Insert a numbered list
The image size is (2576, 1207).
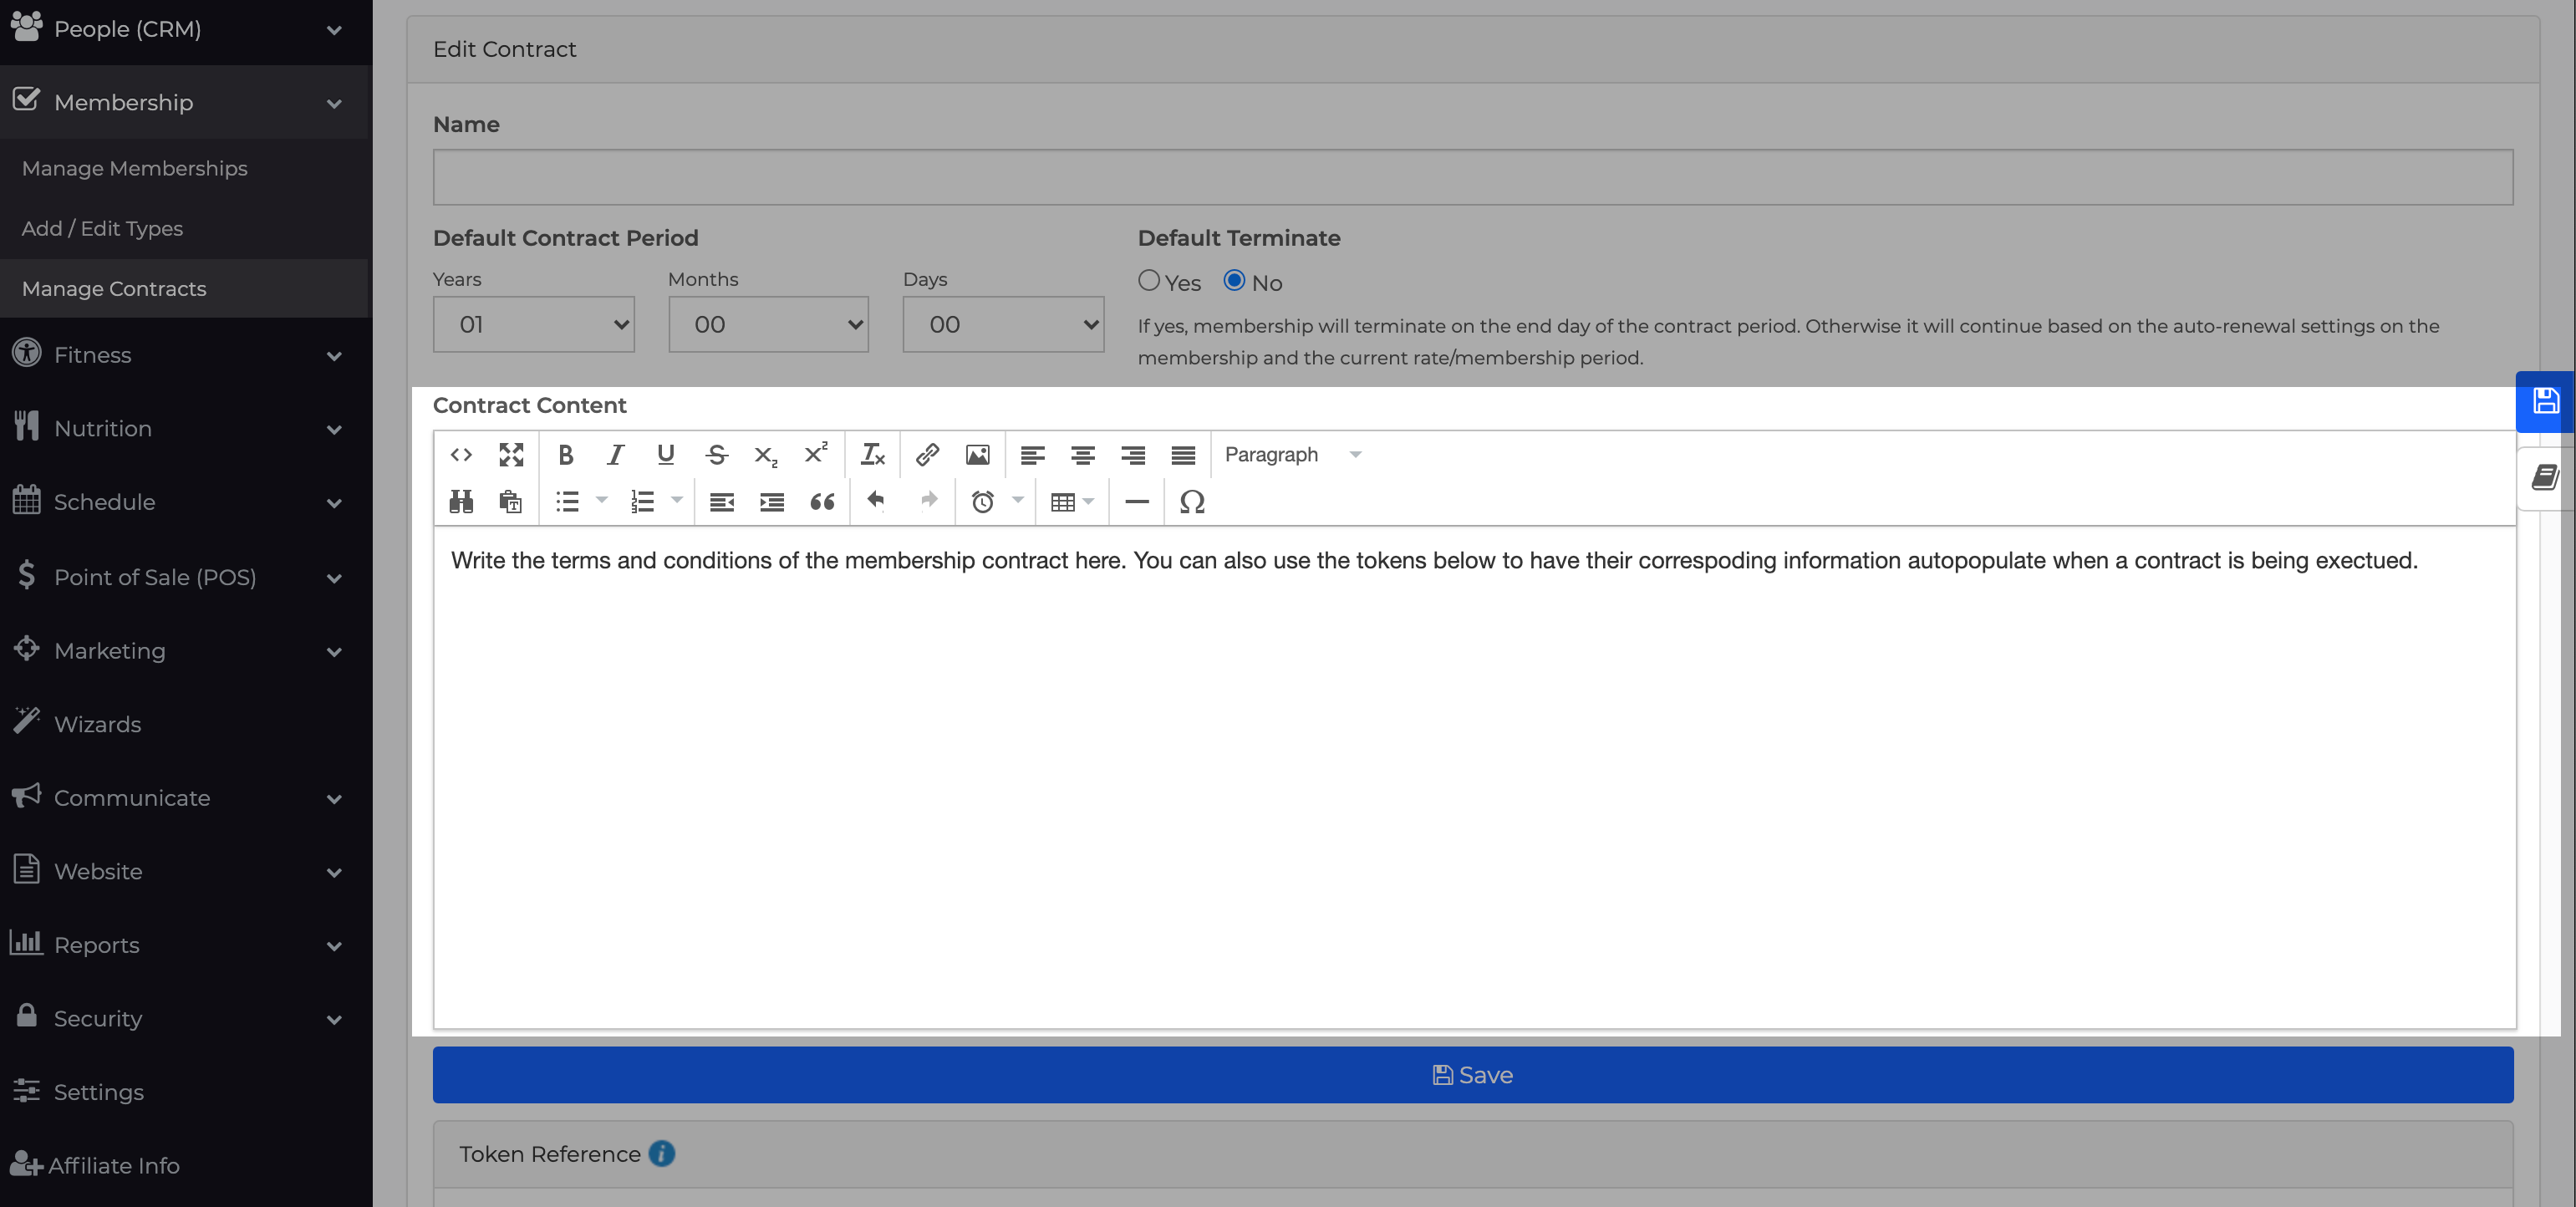(x=643, y=502)
